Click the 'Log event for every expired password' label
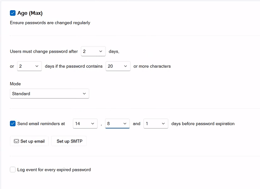This screenshot has width=260, height=189. coord(54,170)
